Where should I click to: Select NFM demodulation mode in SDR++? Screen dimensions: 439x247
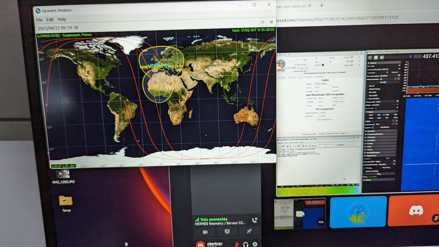pos(370,115)
